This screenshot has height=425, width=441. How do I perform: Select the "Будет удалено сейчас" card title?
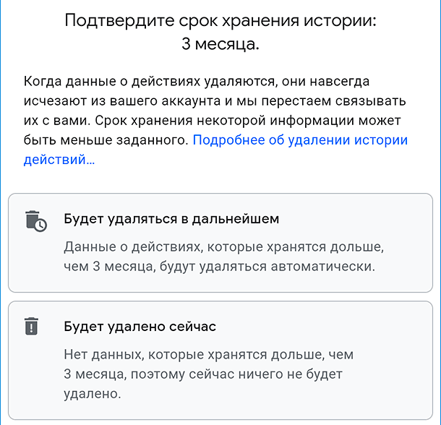click(140, 327)
